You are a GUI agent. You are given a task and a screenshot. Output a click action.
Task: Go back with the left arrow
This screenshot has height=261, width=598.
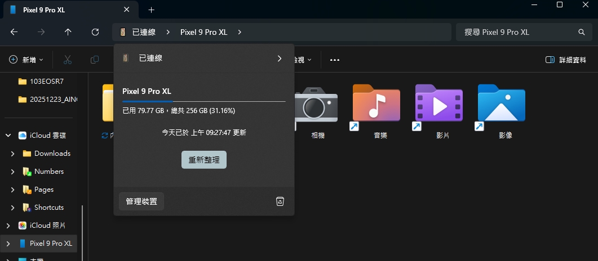14,32
